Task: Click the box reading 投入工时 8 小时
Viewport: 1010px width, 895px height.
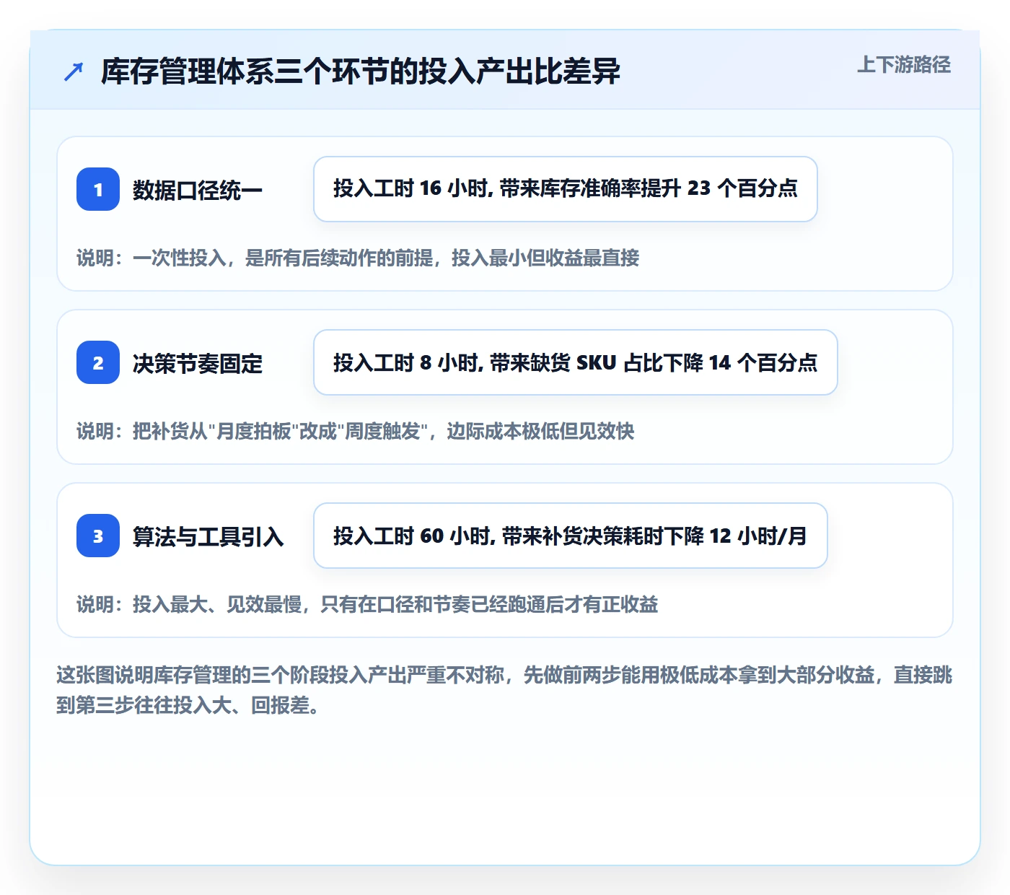Action: [576, 362]
